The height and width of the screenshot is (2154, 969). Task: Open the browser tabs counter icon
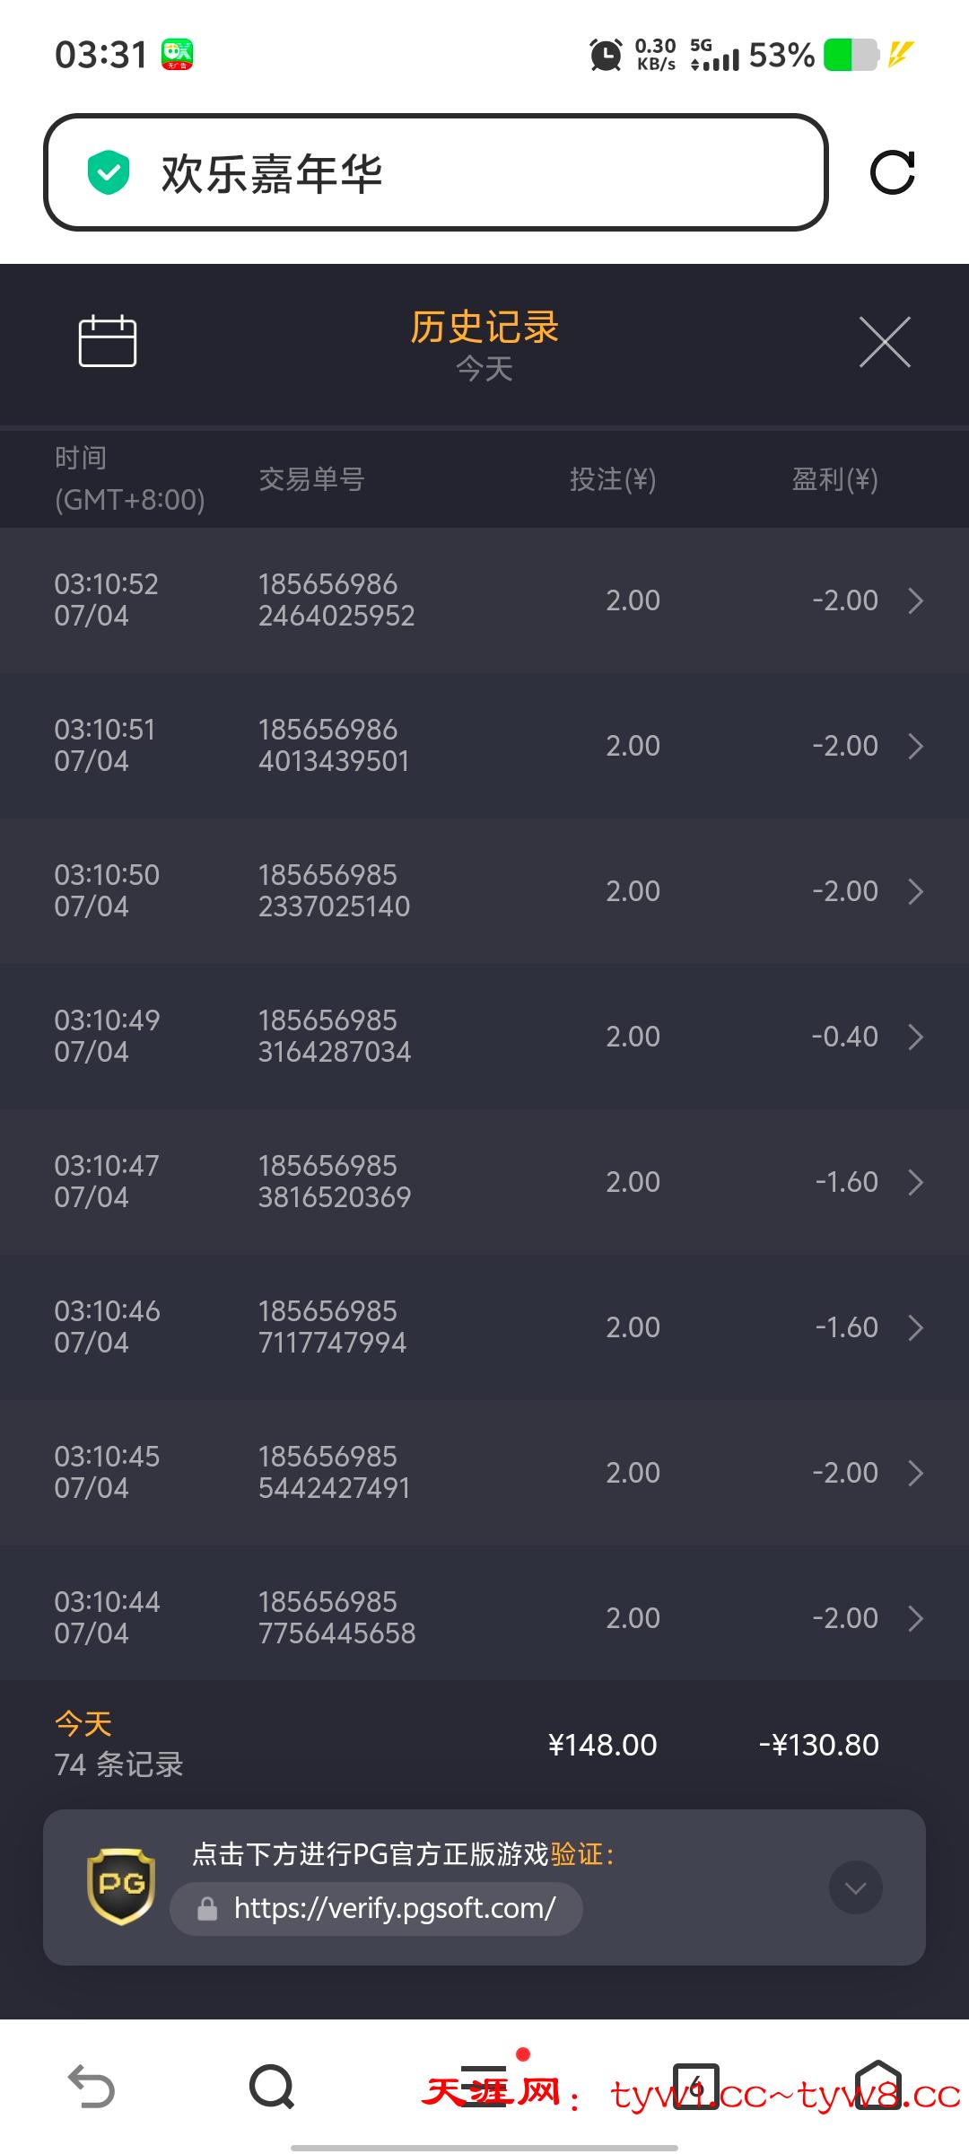[696, 2086]
